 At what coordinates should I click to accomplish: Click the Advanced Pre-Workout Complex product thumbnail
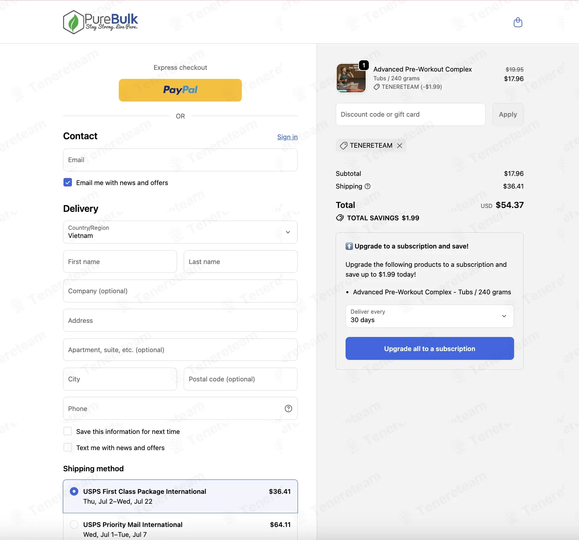pos(351,78)
